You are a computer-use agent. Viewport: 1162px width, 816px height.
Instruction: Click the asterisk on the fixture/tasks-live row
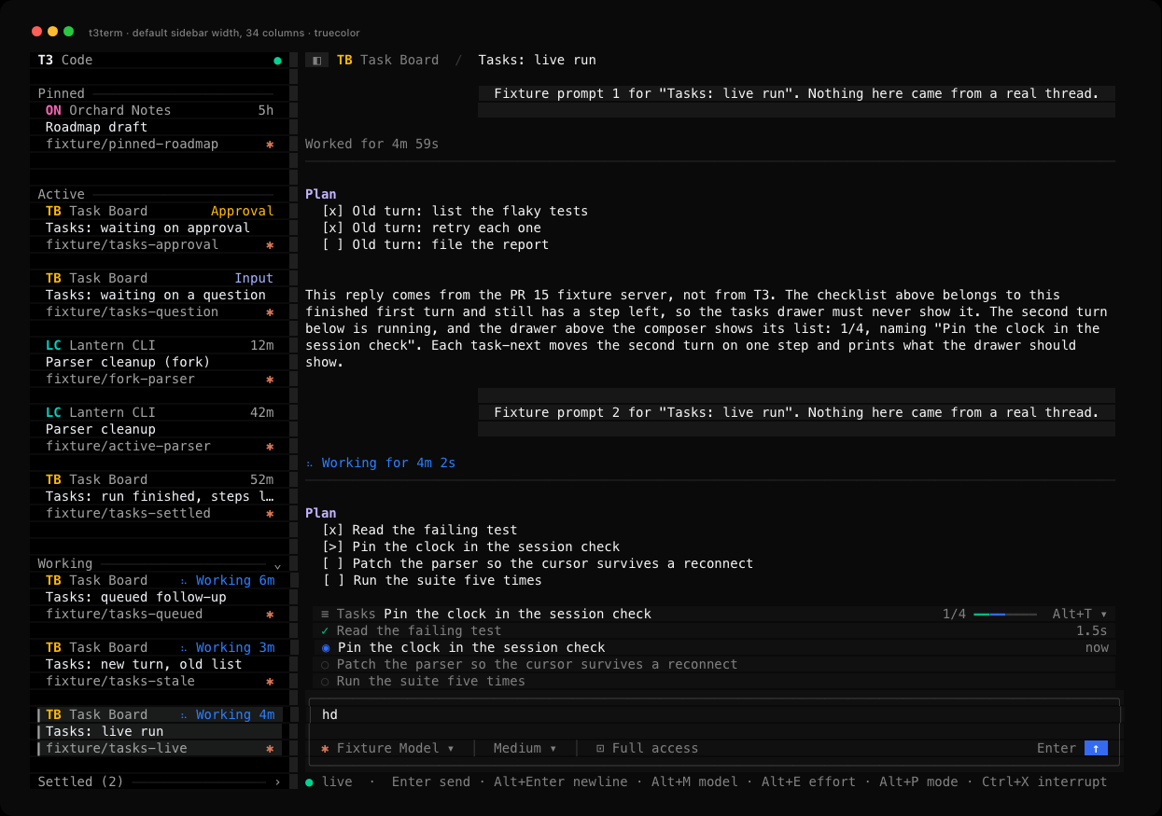pos(270,749)
